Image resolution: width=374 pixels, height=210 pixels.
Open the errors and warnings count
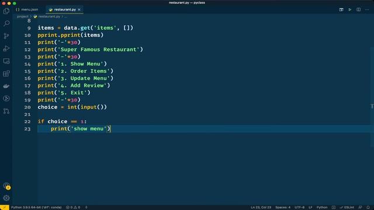pos(73,208)
